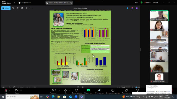Screen dimensions: 177x99
Task: Select Наталія Башмірова video thumbnail
Action: (159, 36)
